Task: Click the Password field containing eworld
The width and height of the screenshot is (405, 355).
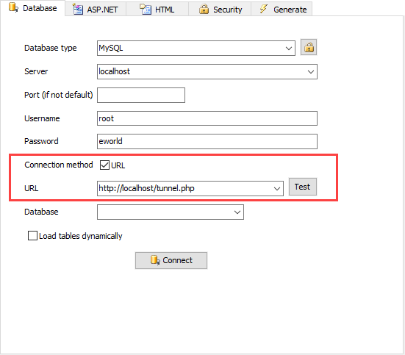Action: click(207, 141)
